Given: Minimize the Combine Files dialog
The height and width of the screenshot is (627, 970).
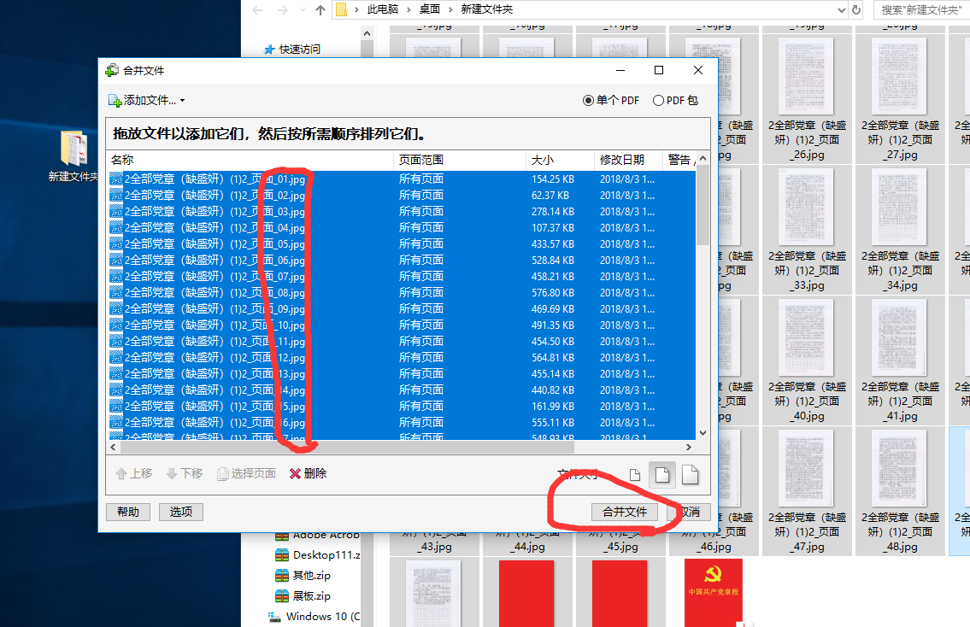Looking at the screenshot, I should [x=620, y=71].
